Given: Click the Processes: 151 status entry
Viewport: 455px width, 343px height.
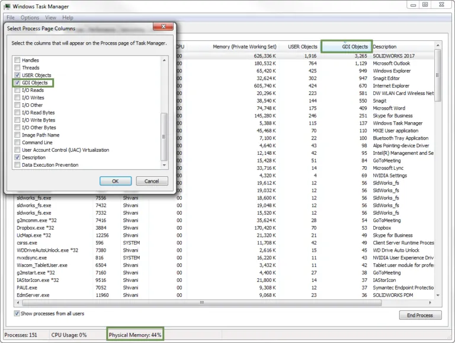Looking at the screenshot, I should [21, 335].
